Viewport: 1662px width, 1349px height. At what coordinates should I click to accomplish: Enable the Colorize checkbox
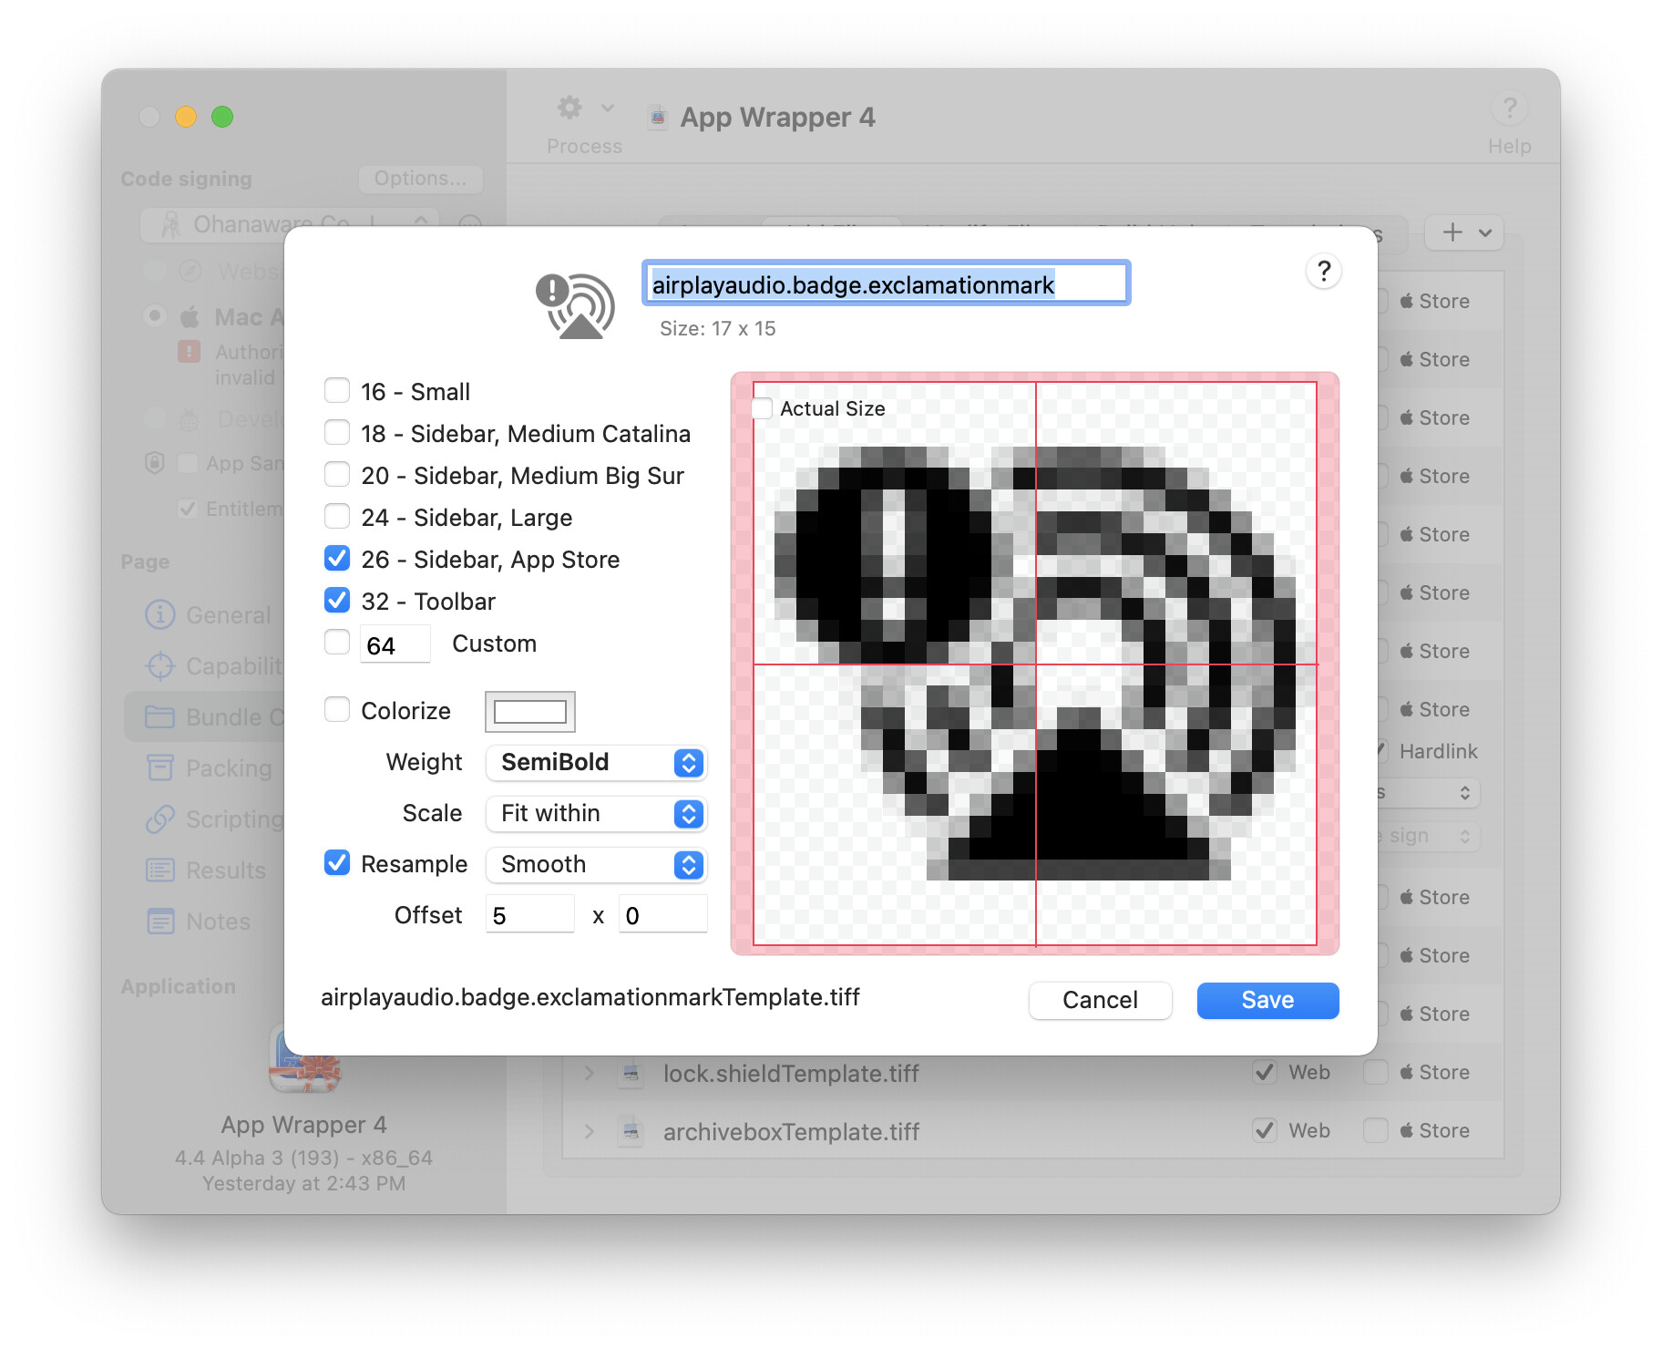pyautogui.click(x=337, y=710)
